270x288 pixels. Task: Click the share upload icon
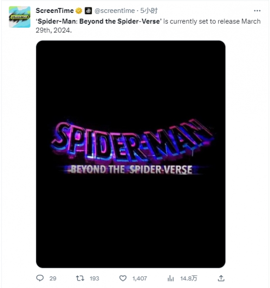(x=221, y=278)
